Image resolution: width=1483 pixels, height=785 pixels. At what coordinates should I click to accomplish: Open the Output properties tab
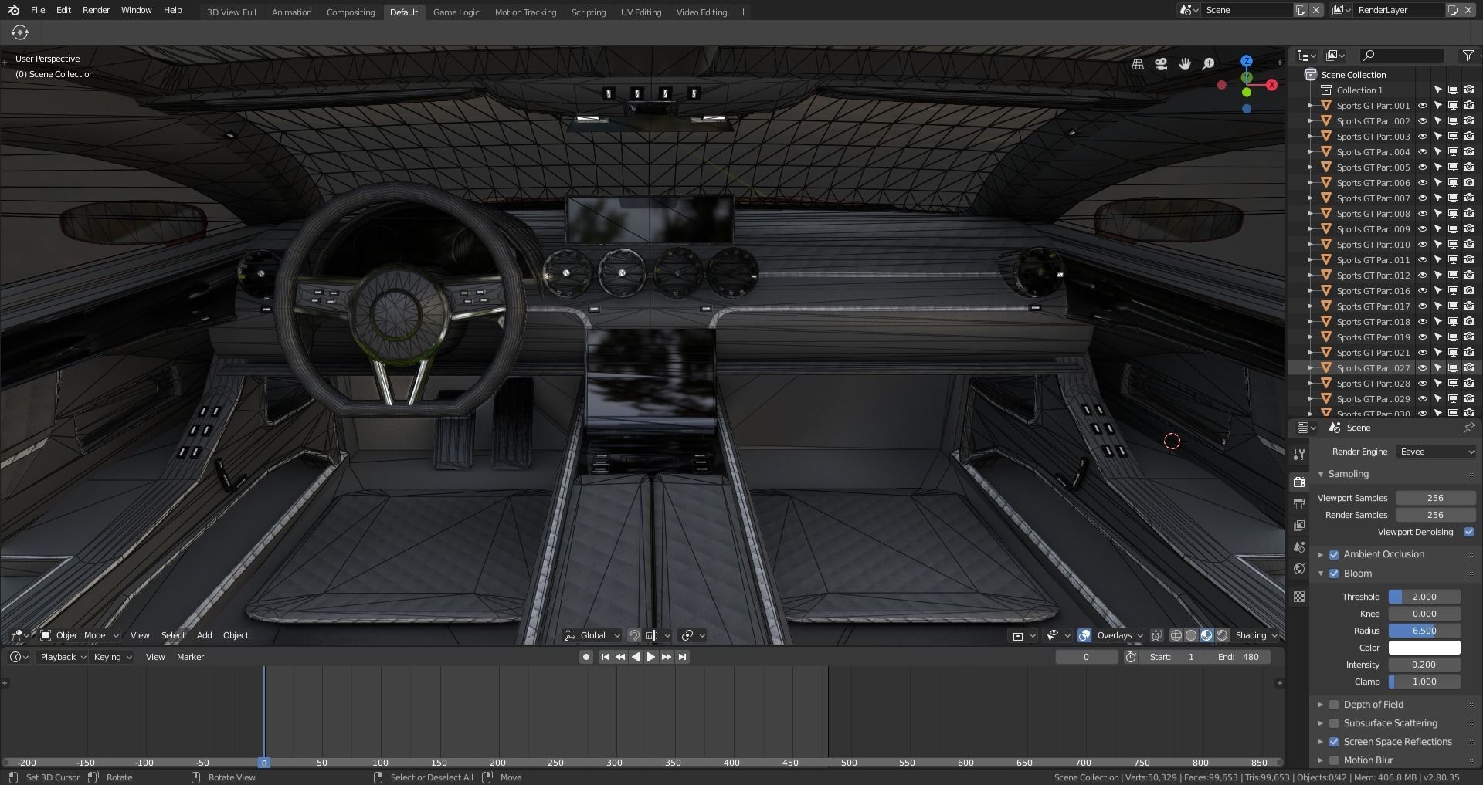pos(1299,503)
